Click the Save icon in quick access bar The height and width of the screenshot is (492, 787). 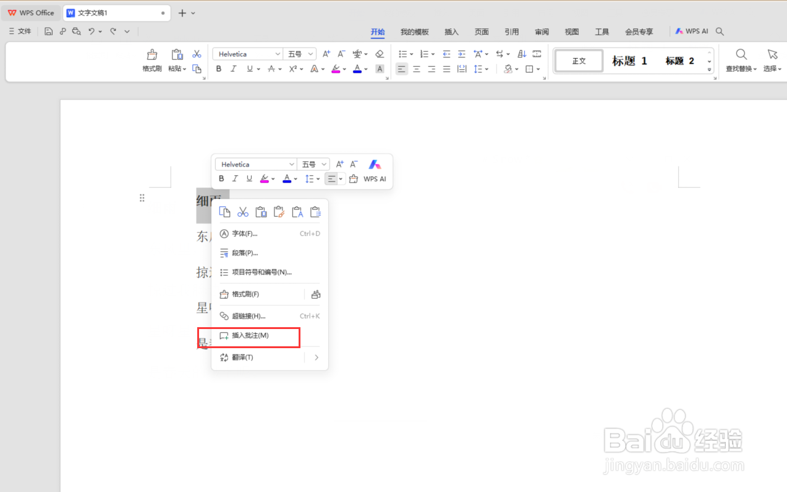coord(48,31)
